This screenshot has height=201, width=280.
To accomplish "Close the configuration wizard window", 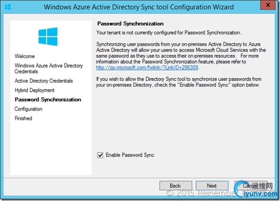I will click(268, 6).
